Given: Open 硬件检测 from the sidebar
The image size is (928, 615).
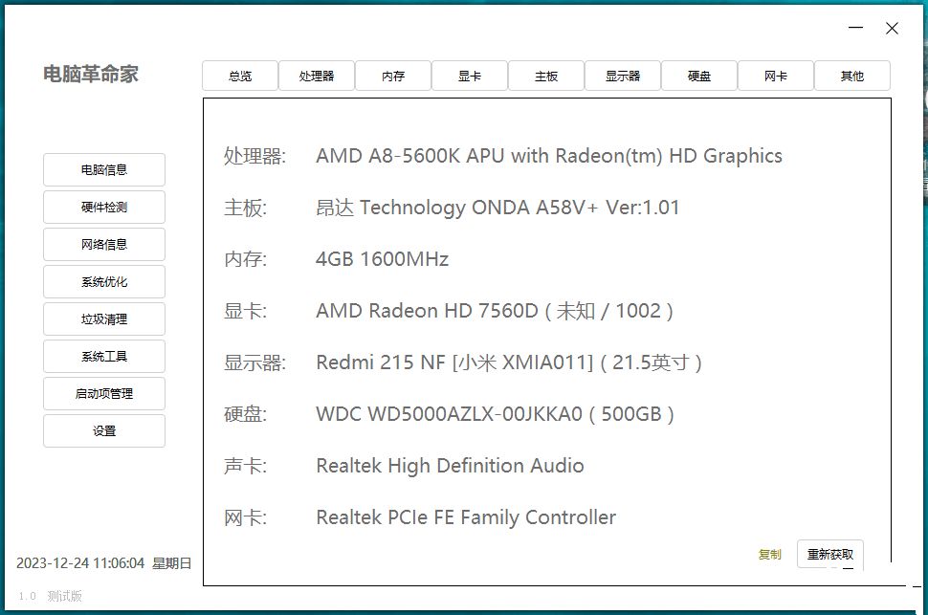Looking at the screenshot, I should pos(104,207).
